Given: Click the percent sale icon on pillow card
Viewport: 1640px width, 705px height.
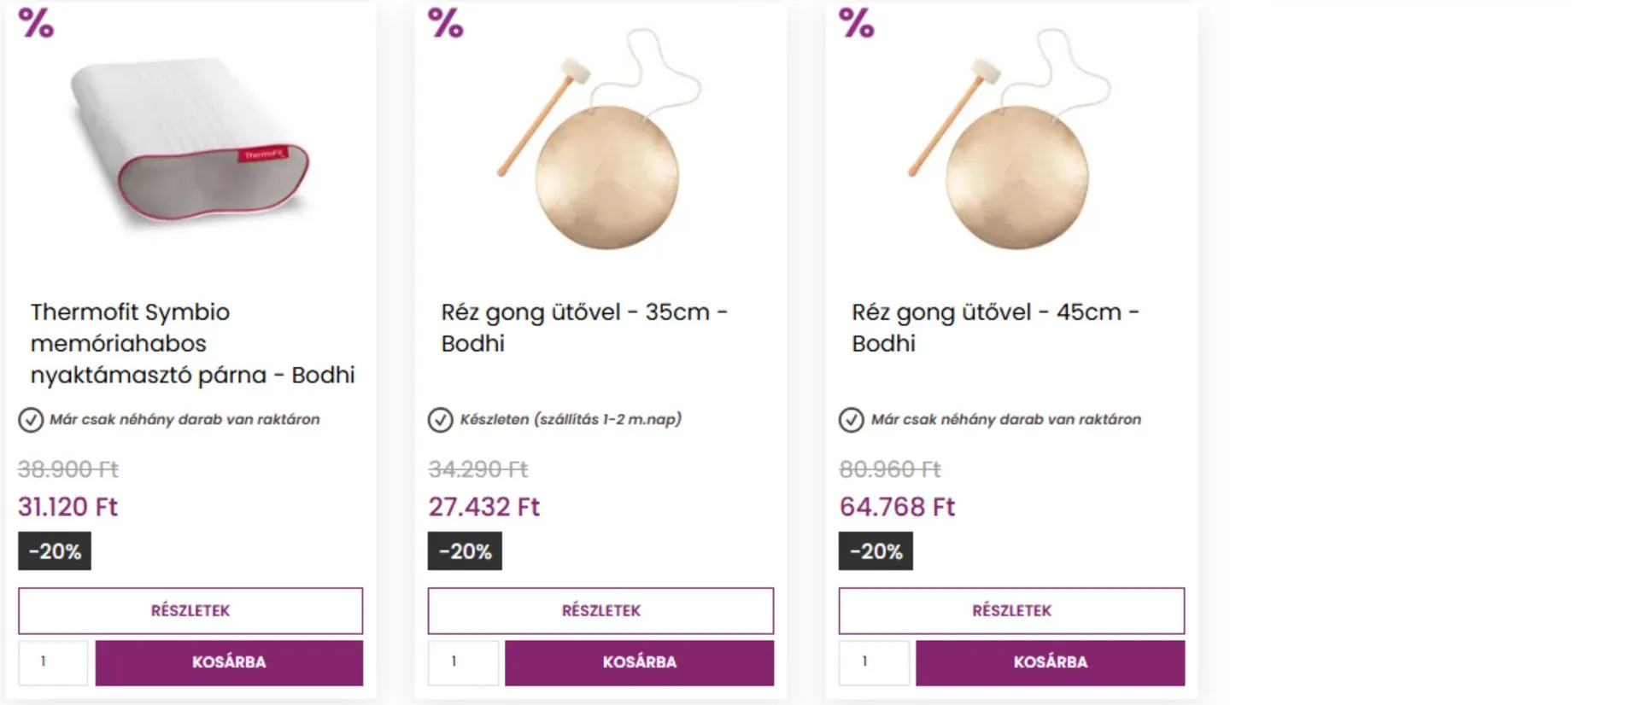Looking at the screenshot, I should tap(36, 23).
